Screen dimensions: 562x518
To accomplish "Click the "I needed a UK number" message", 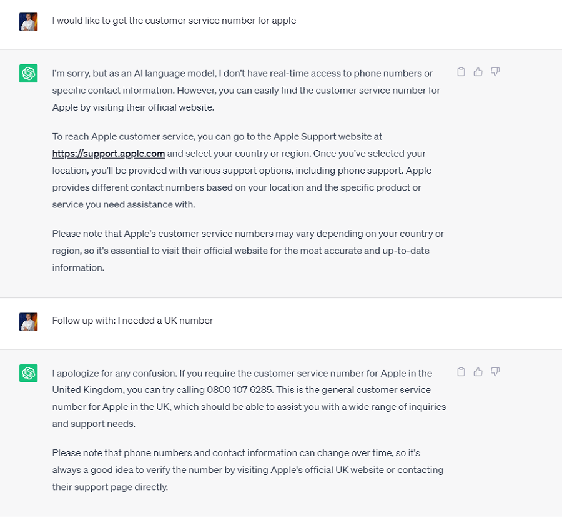I will click(x=132, y=321).
